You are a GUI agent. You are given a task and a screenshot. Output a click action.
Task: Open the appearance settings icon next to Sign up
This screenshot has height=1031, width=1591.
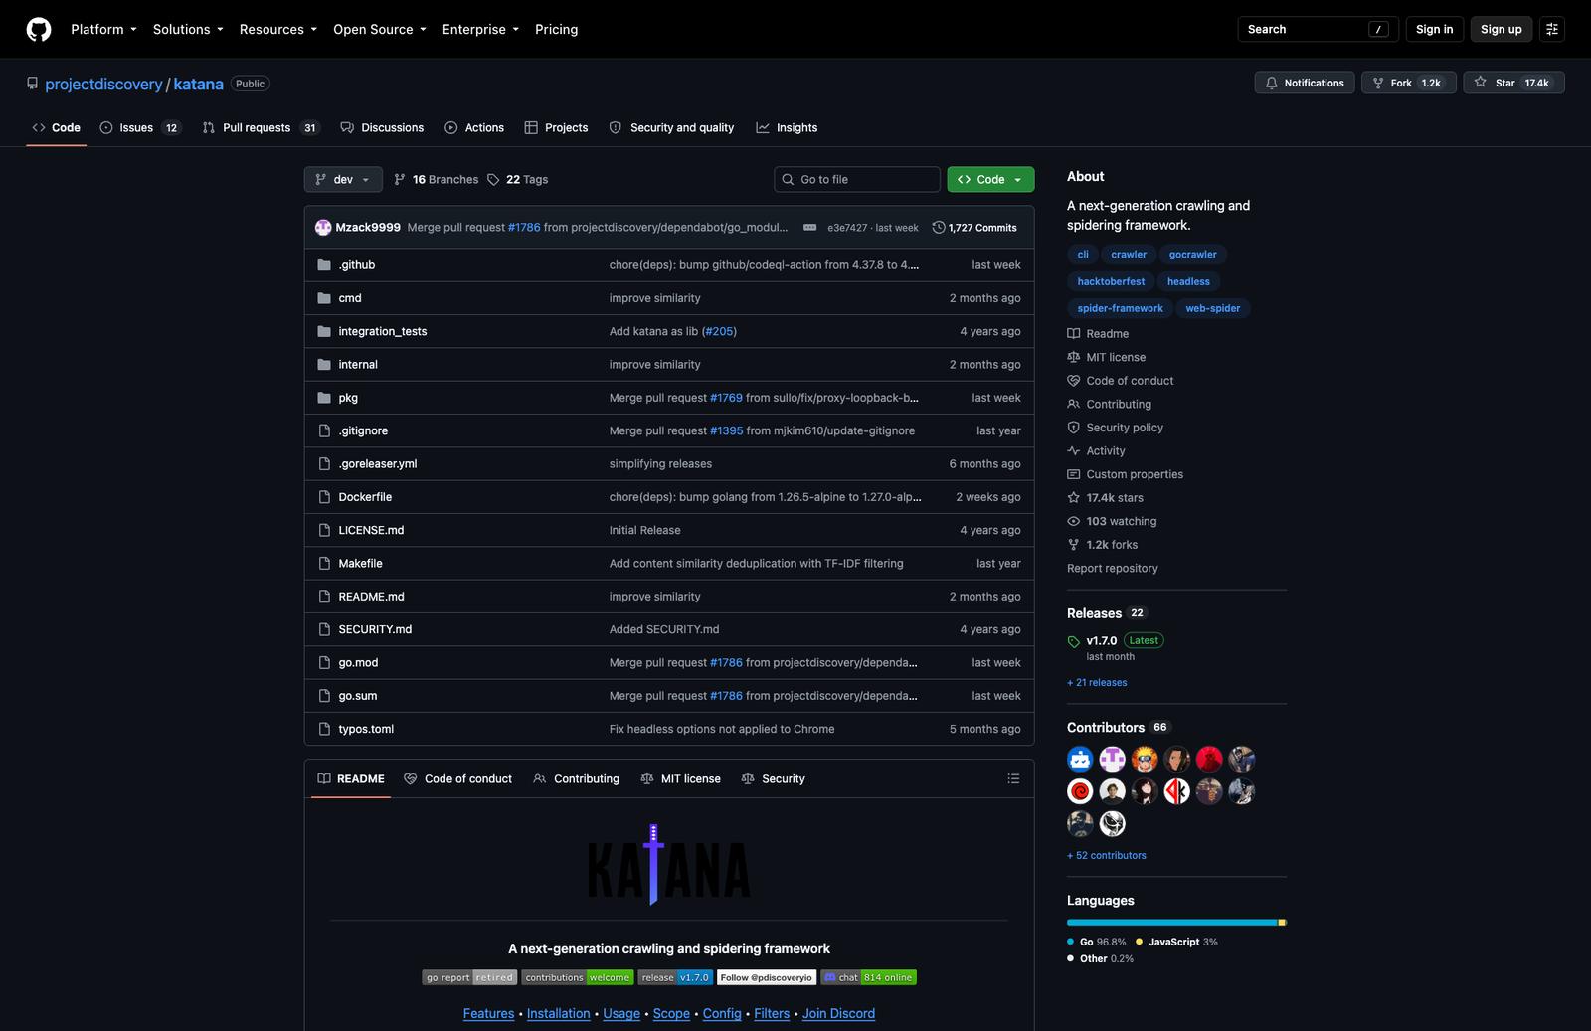pos(1552,29)
